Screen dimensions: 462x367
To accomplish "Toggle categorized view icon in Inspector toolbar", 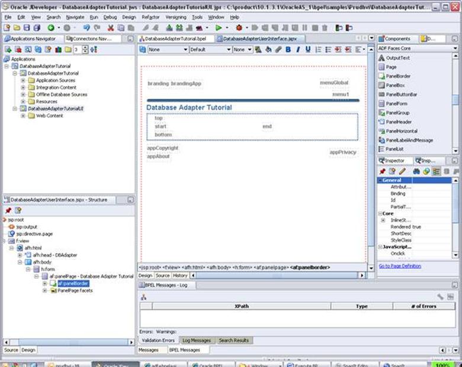I will (437, 171).
